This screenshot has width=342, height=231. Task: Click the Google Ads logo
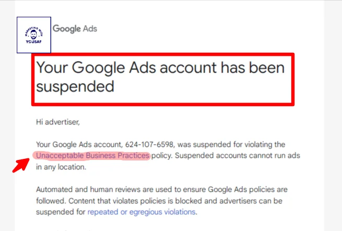tap(75, 29)
